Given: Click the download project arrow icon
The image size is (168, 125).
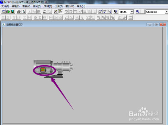Looking at the screenshot, I should [x=110, y=11].
